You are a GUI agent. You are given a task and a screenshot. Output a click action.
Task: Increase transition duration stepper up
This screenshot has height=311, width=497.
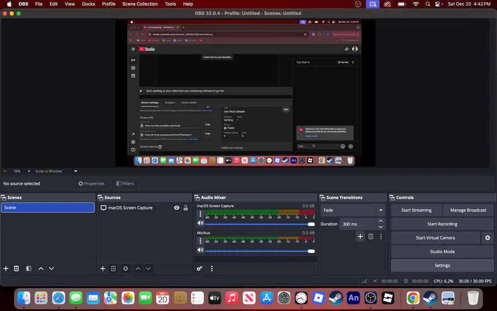click(380, 220)
